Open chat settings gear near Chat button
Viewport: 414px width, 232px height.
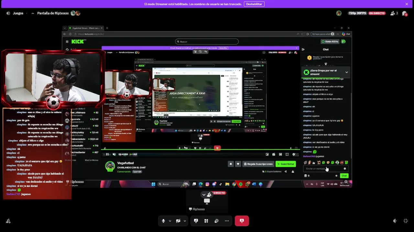(x=336, y=176)
